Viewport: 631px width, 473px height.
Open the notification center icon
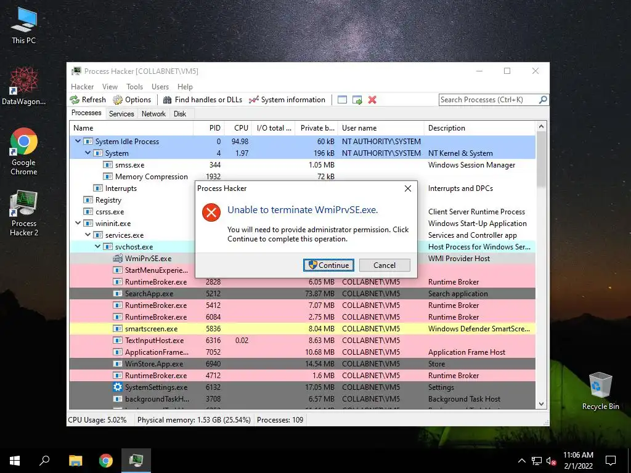click(611, 461)
